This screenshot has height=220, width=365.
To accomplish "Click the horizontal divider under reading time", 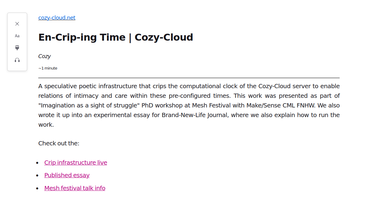I will tap(189, 78).
